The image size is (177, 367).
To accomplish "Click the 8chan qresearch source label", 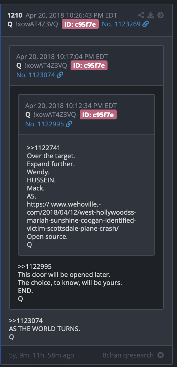I will click(x=128, y=355).
